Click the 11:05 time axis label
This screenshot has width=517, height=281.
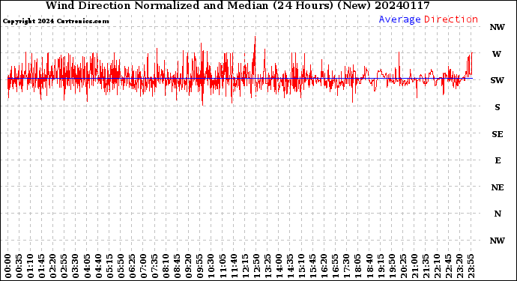[223, 266]
